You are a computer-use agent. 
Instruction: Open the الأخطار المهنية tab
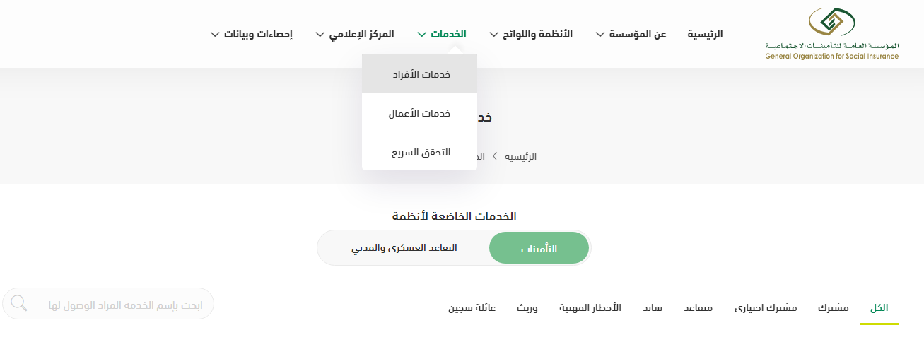(590, 308)
